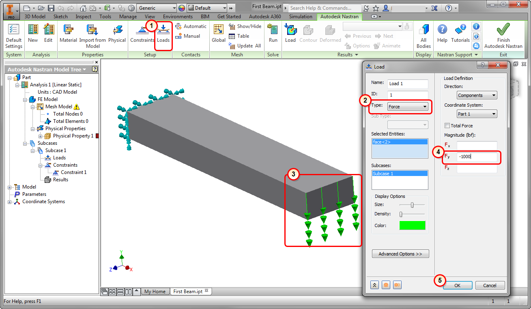Click Advanced Options >> button

[x=400, y=254]
